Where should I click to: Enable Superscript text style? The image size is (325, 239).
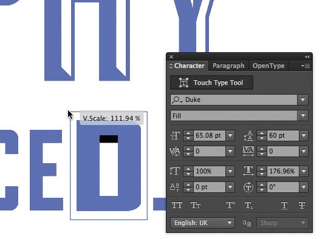(230, 205)
